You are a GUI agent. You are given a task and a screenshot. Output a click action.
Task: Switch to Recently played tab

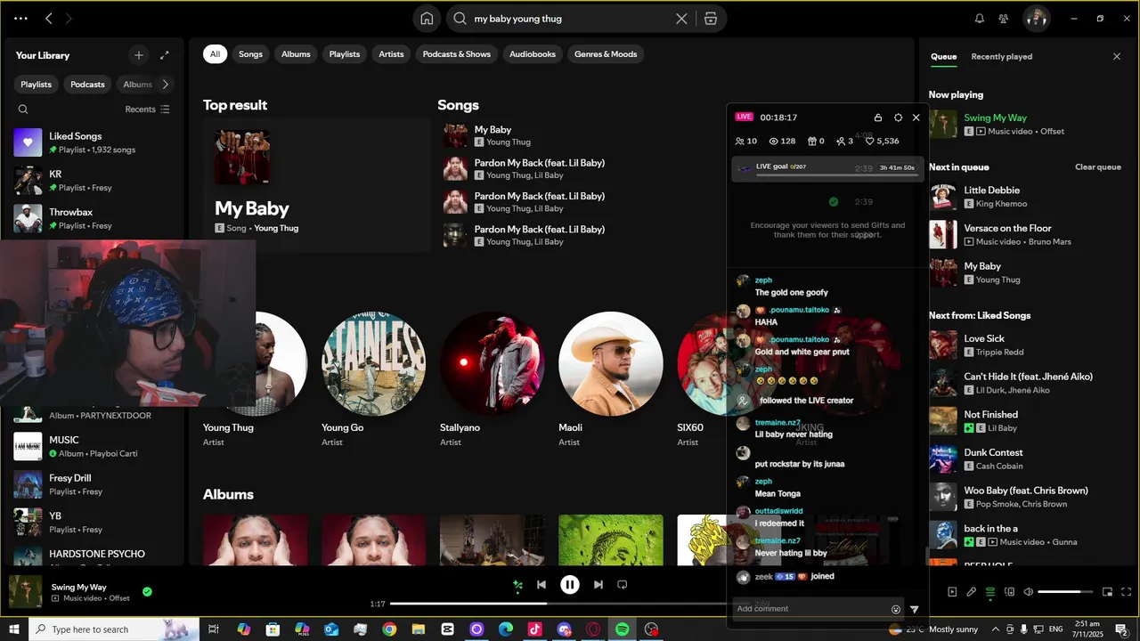click(x=1002, y=57)
